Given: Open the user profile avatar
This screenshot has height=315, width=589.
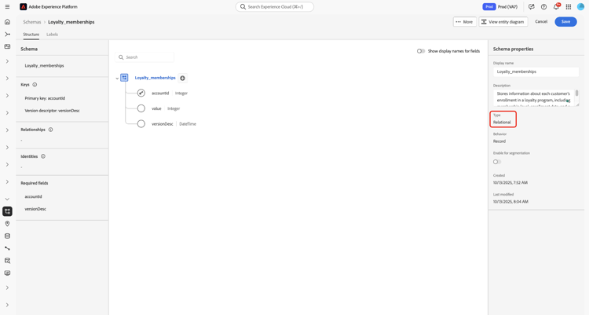Looking at the screenshot, I should point(580,7).
